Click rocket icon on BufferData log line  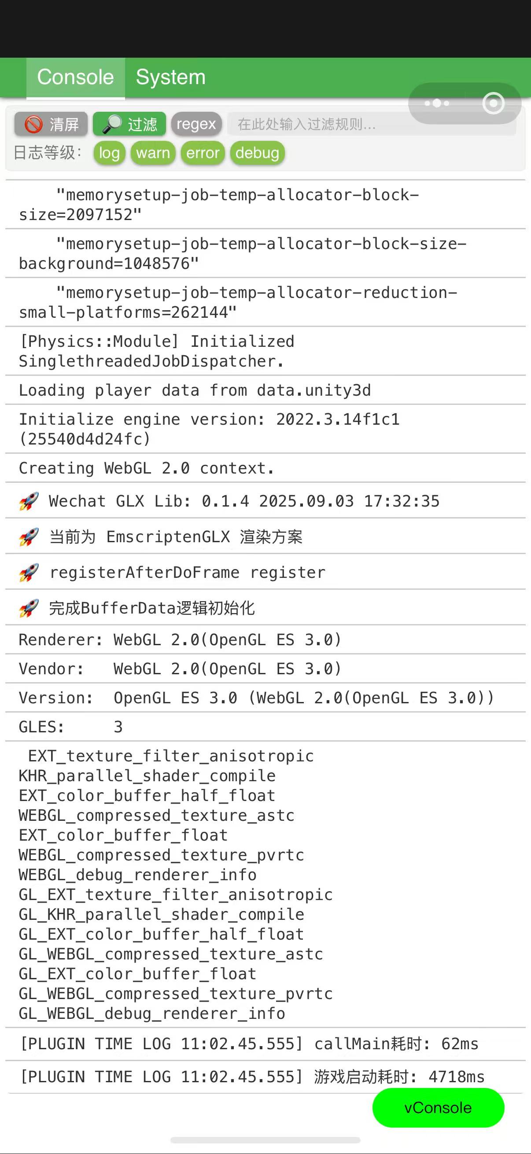coord(29,608)
